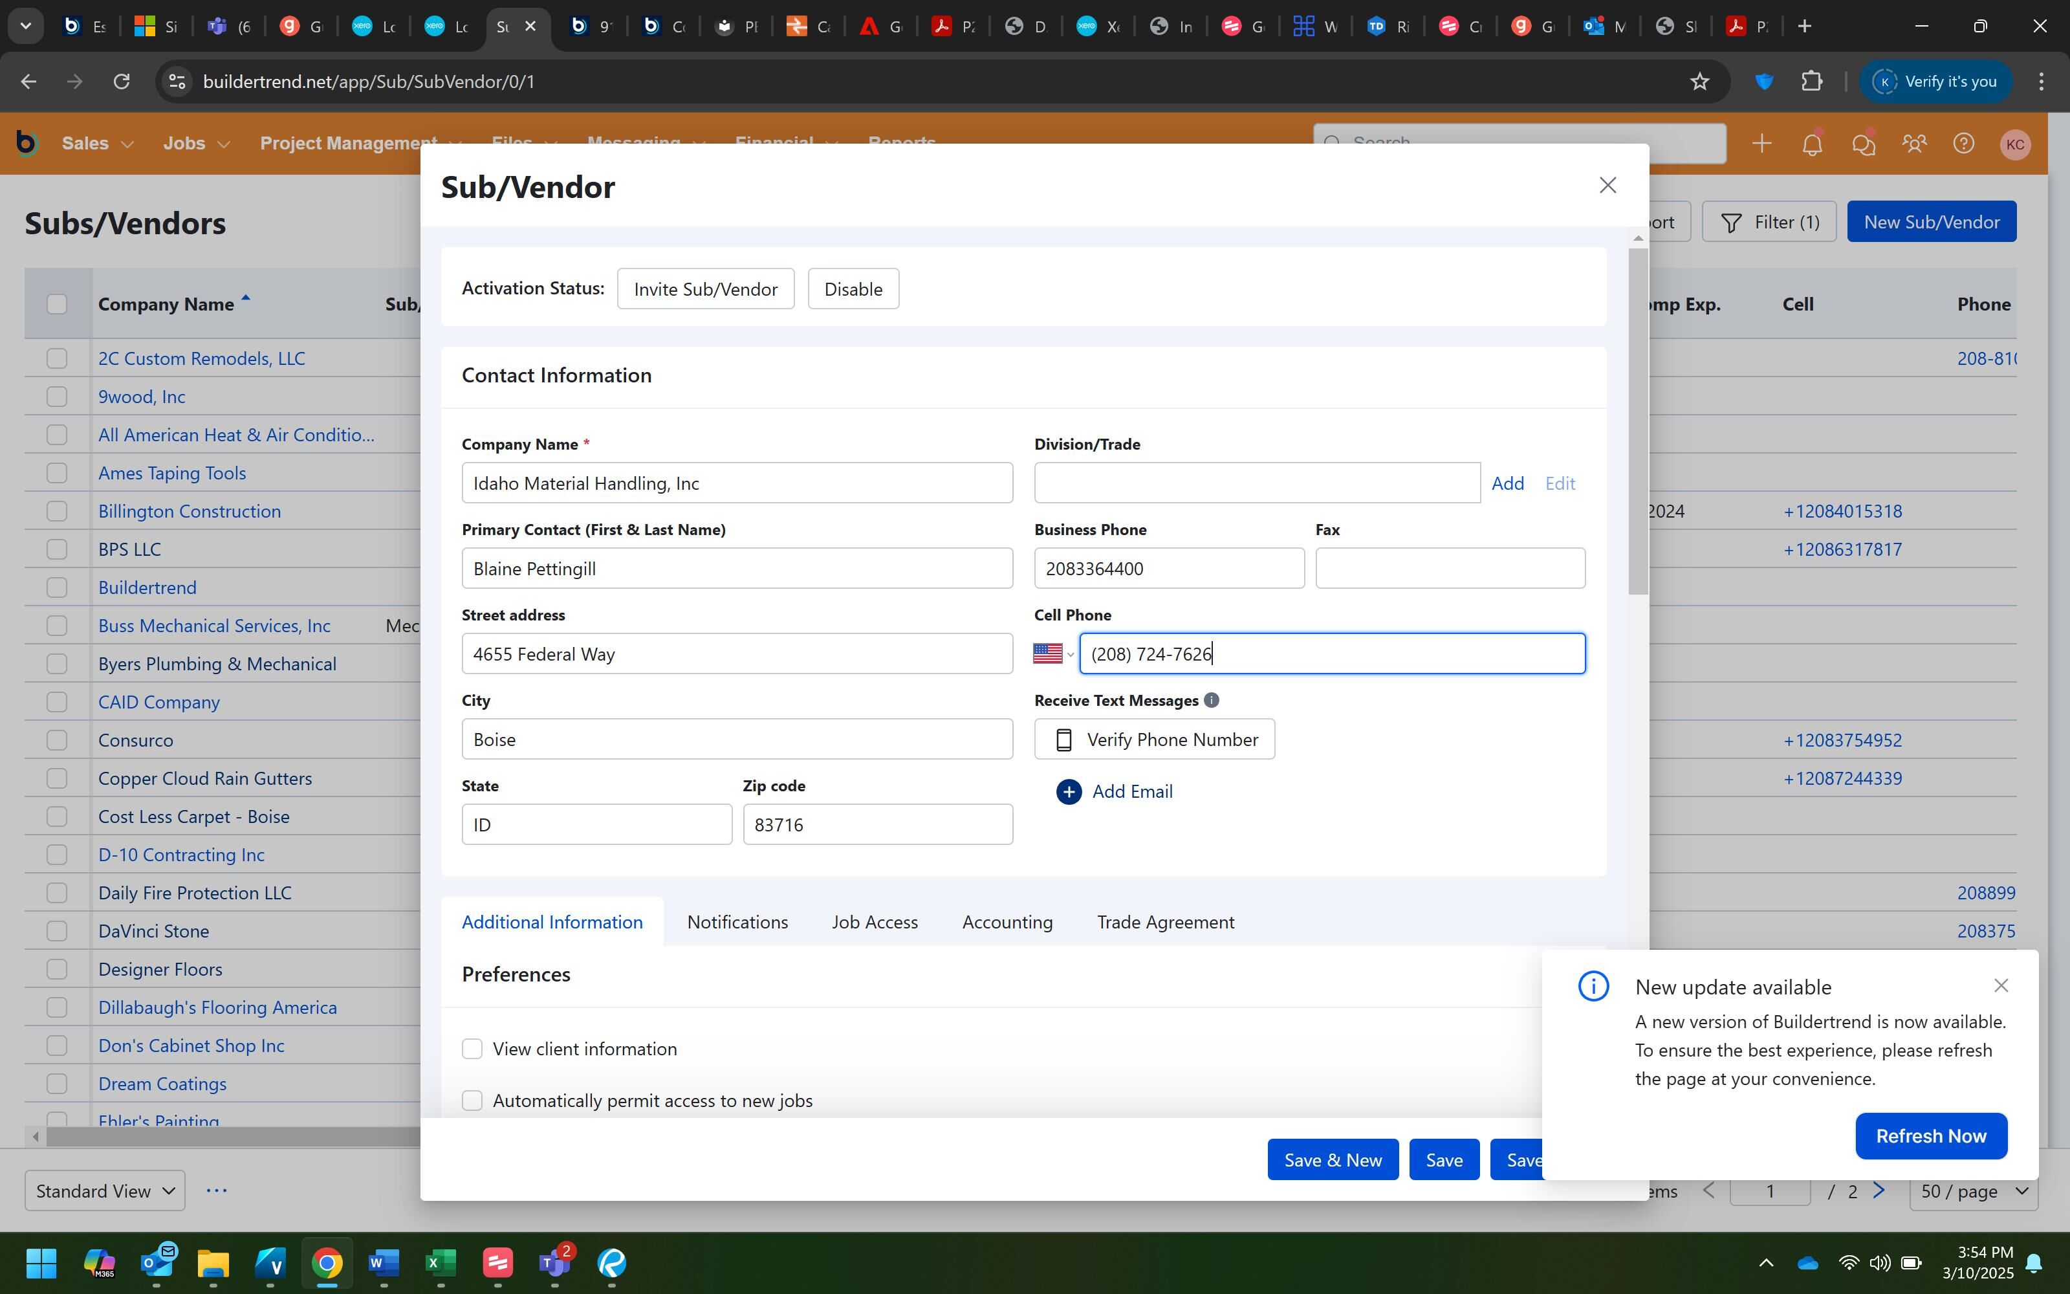Click the plus quick-add icon in header
Image resolution: width=2070 pixels, height=1294 pixels.
click(1761, 144)
